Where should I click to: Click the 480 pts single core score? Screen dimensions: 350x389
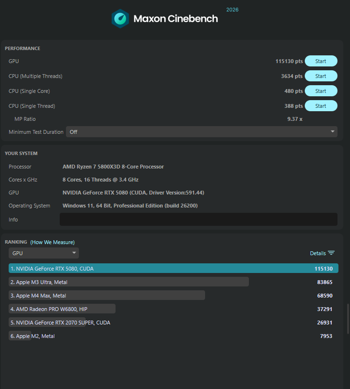[x=294, y=91]
